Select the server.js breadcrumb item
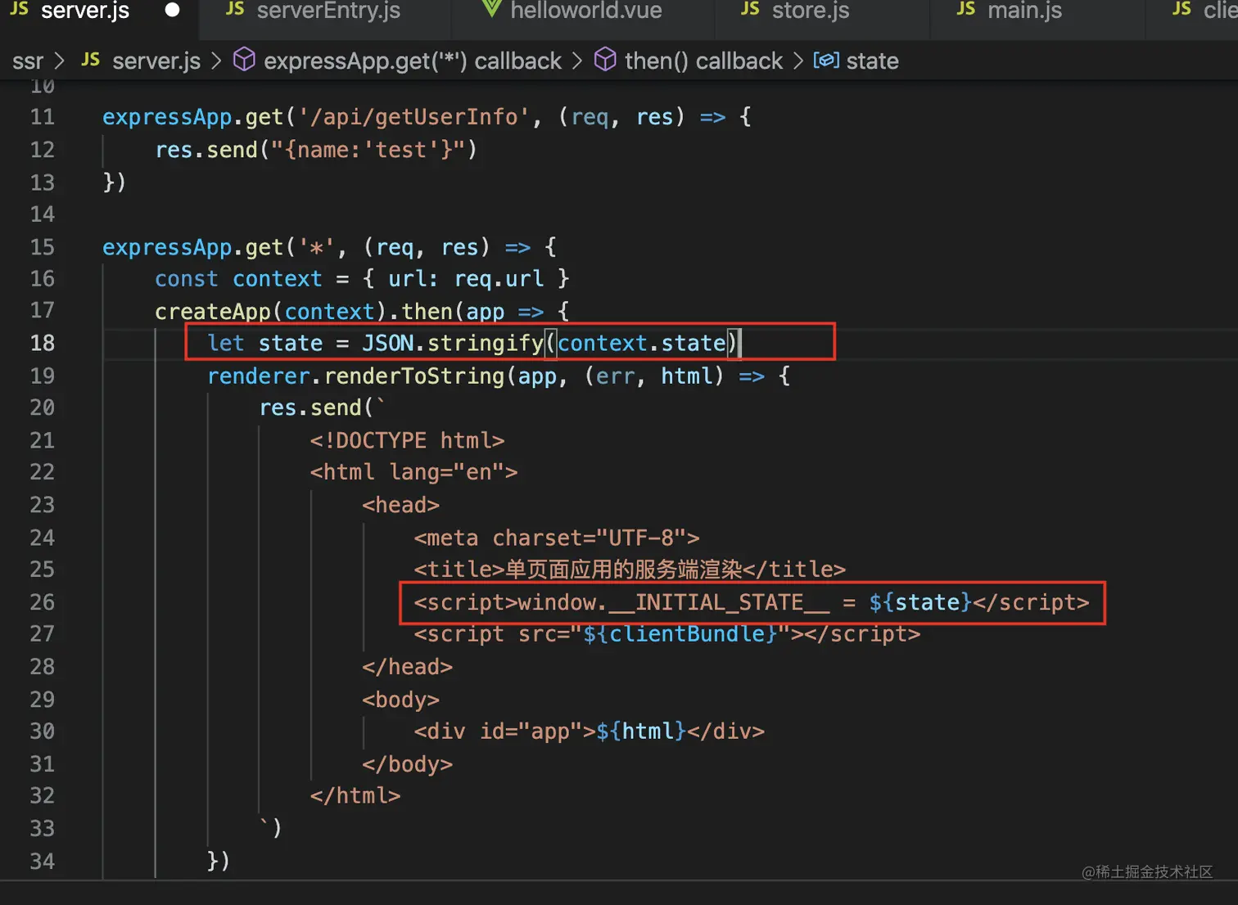The height and width of the screenshot is (905, 1238). click(x=156, y=61)
